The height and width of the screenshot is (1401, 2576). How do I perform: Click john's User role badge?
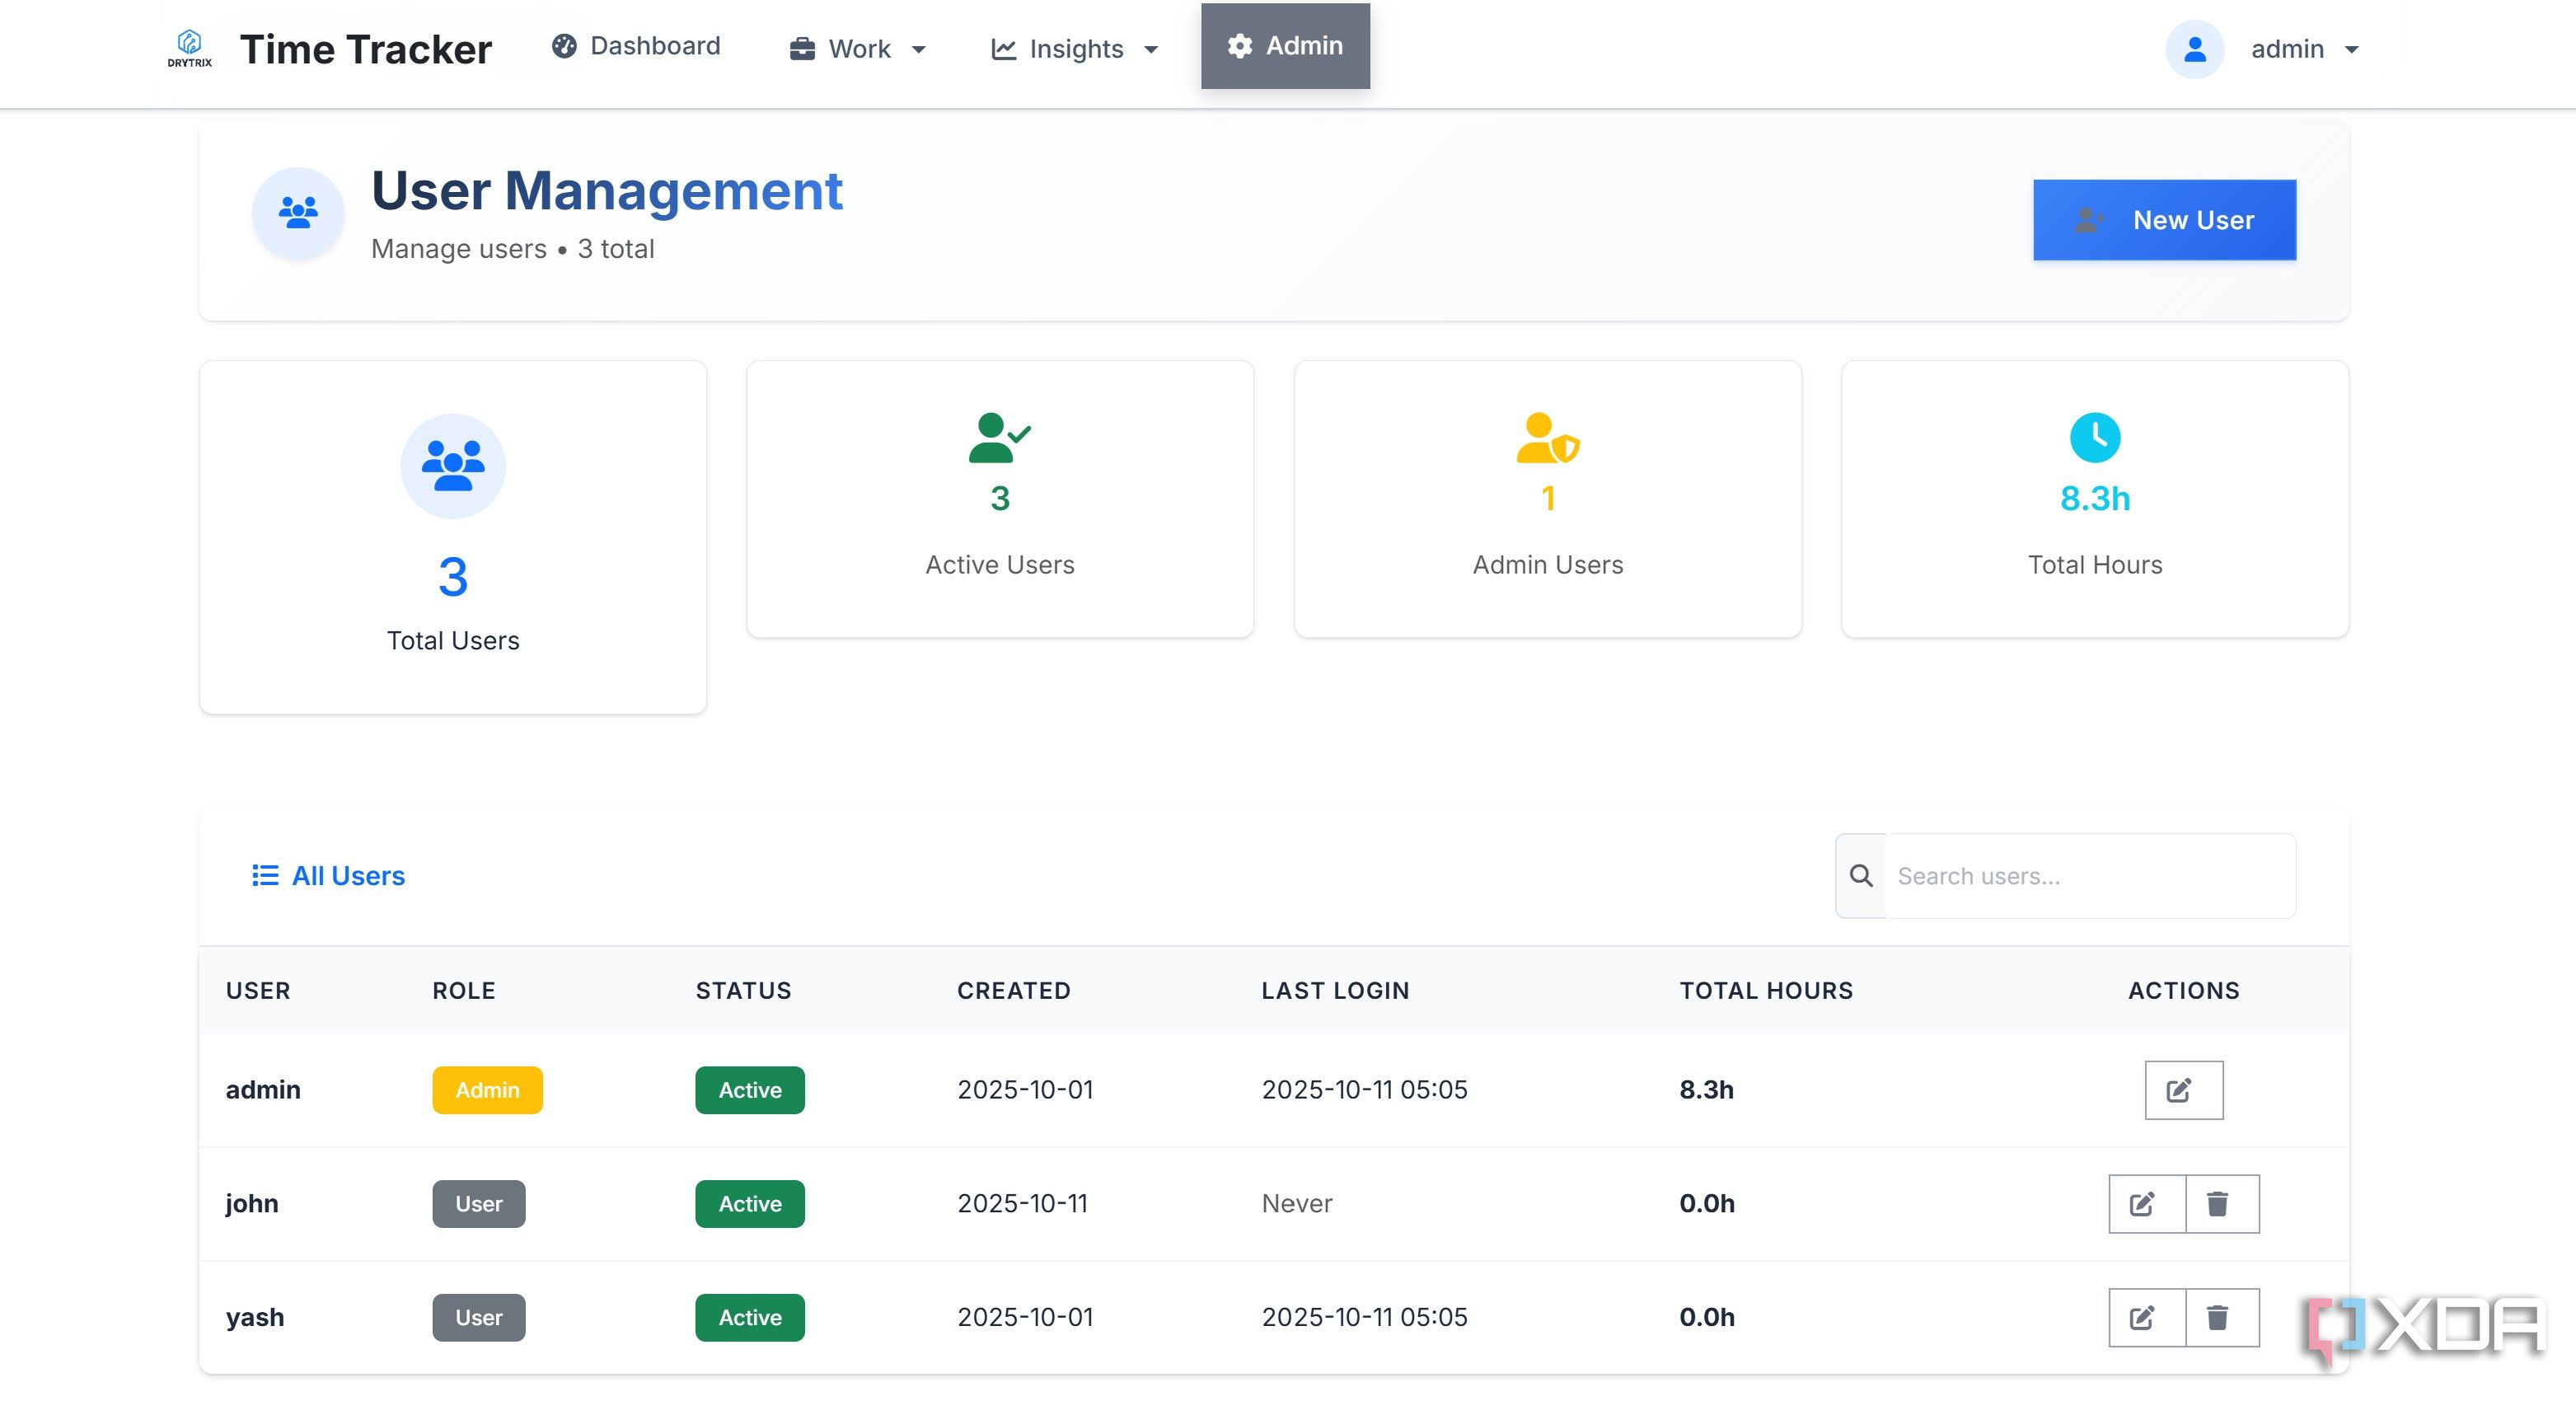(478, 1204)
